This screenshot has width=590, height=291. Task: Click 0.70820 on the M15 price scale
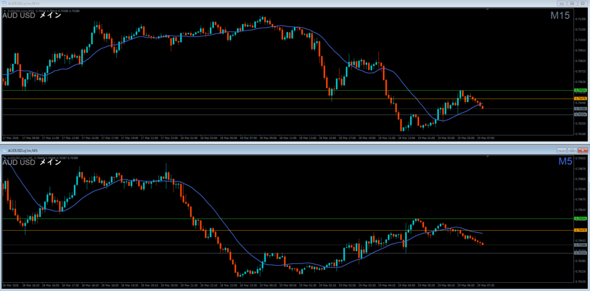(580, 60)
